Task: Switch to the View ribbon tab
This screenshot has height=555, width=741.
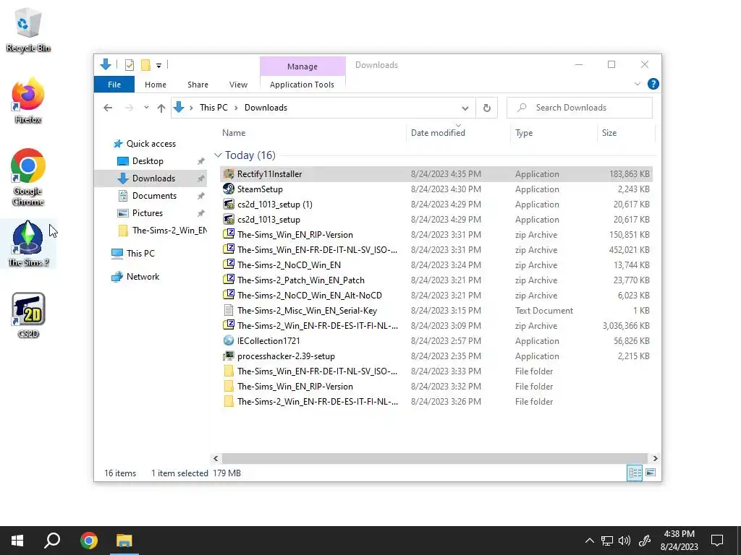Action: (x=238, y=85)
